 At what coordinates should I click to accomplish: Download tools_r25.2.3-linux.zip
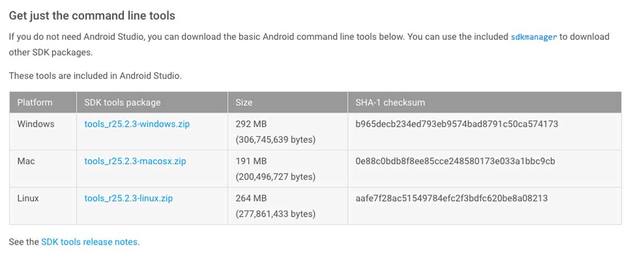128,198
